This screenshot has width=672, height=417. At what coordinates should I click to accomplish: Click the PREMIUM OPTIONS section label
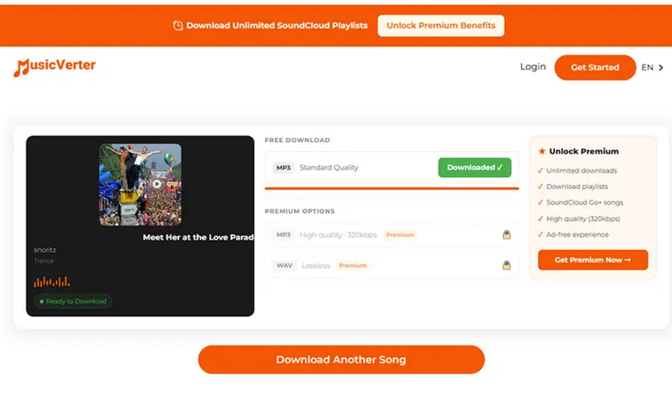(x=300, y=211)
